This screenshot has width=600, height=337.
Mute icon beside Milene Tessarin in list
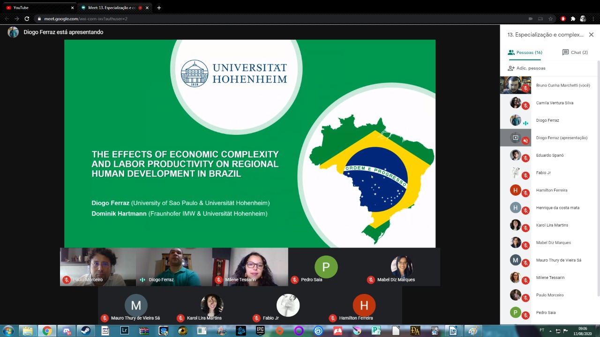pos(526,280)
